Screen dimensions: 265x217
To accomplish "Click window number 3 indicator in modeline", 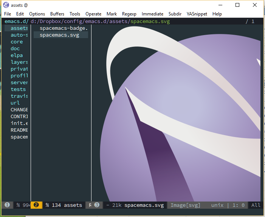I will click(x=97, y=205).
